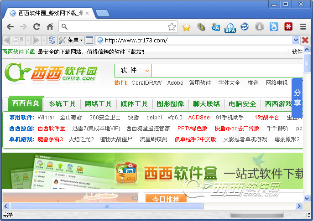The height and width of the screenshot is (221, 313).
Task: Click the IE Tab window view icon
Action: tap(89, 40)
